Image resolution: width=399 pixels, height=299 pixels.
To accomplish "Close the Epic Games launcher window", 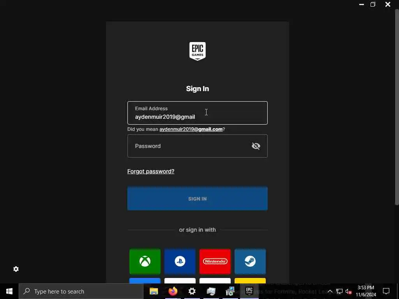I will [x=388, y=4].
